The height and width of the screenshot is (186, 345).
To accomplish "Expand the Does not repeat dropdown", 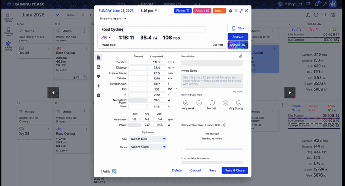I will pyautogui.click(x=113, y=19).
